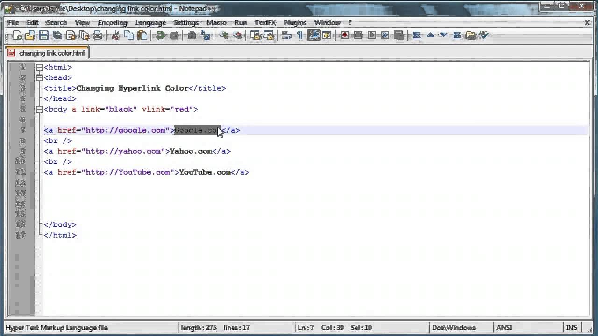Undo the last edit from the toolbar
Screen dimensions: 598x336
[x=161, y=35]
